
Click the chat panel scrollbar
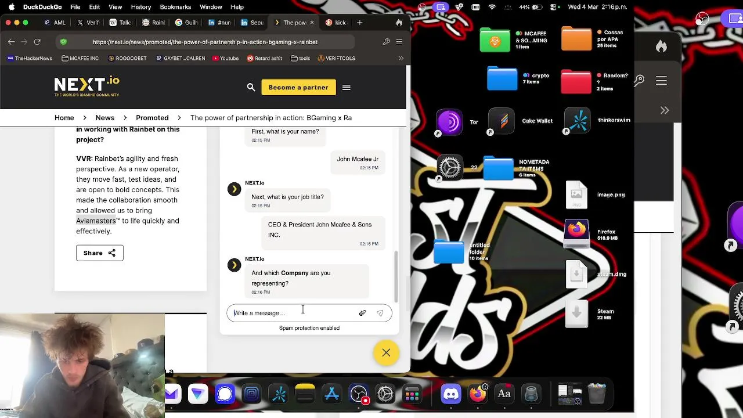click(x=396, y=276)
